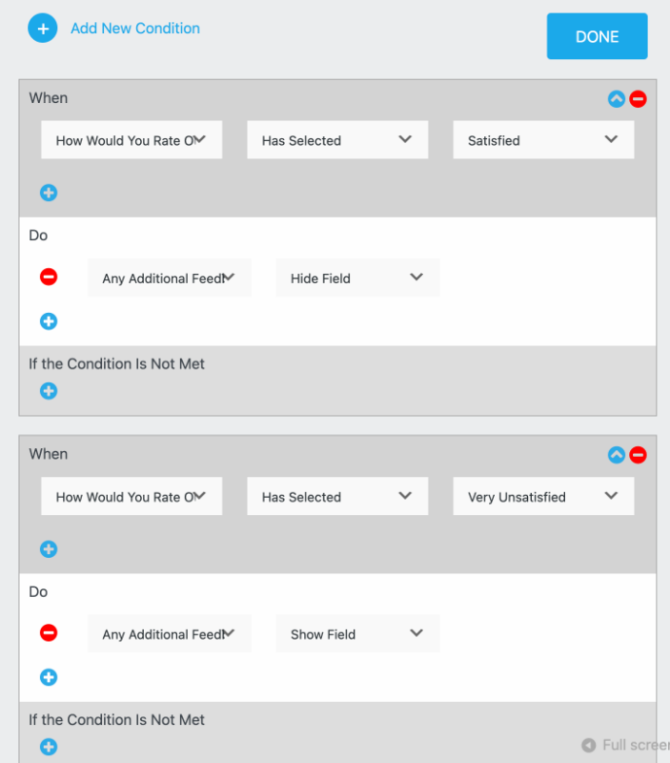Collapse the first When condition block

point(616,98)
